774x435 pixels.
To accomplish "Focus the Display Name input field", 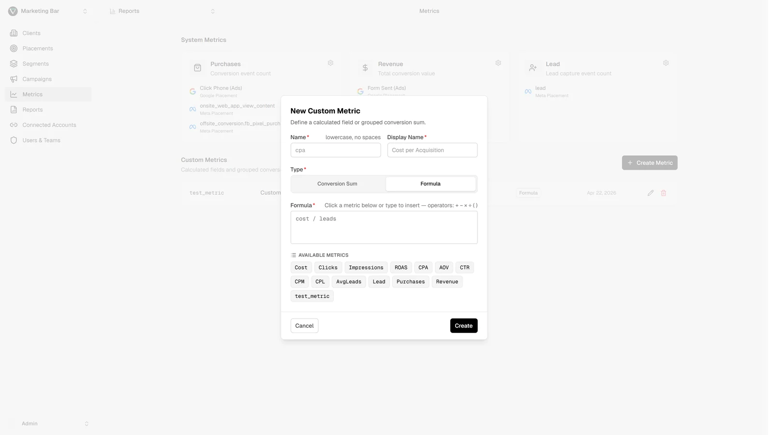I will coord(432,150).
